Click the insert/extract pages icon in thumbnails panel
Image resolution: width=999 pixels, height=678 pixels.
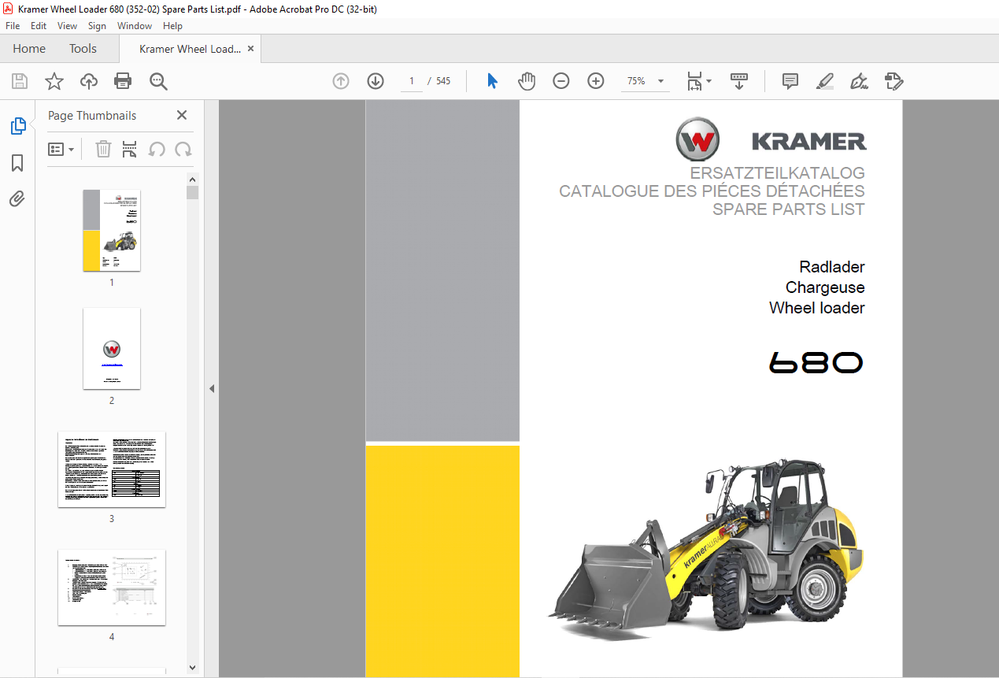coord(130,150)
